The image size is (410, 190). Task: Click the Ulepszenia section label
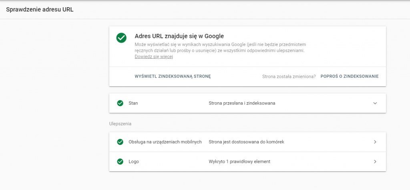pyautogui.click(x=120, y=124)
